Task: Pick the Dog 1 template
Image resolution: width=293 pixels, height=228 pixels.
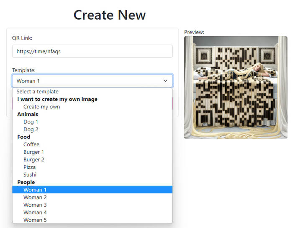Action: pyautogui.click(x=93, y=122)
